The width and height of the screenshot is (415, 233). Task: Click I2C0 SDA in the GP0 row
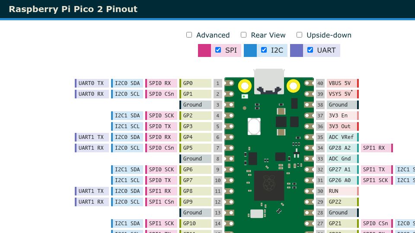[x=127, y=83]
